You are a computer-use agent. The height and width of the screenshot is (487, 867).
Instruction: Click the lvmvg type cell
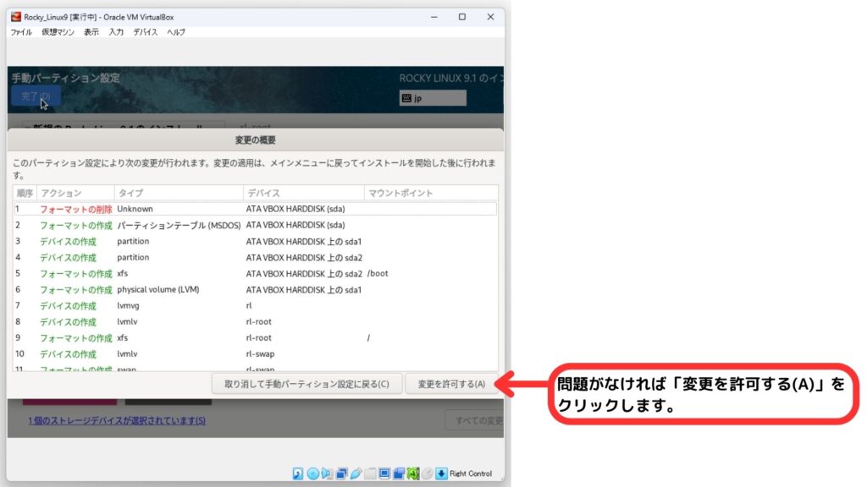pos(129,305)
